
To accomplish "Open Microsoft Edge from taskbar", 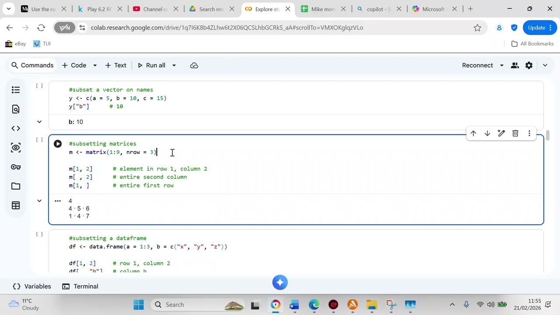I will point(314,304).
